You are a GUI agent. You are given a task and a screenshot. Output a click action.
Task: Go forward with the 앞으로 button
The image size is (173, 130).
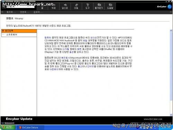(x=65, y=7)
